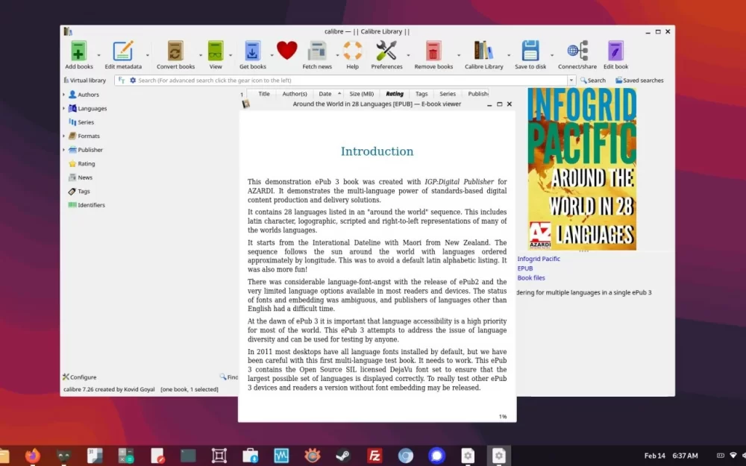This screenshot has height=466, width=746.
Task: Sort the book list by Series column
Action: click(448, 94)
